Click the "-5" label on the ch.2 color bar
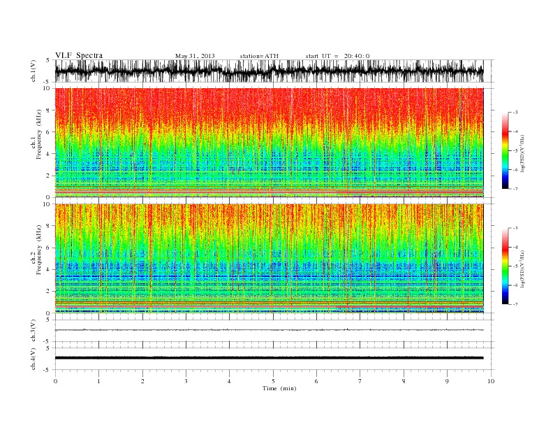The image size is (553, 428). [x=515, y=266]
